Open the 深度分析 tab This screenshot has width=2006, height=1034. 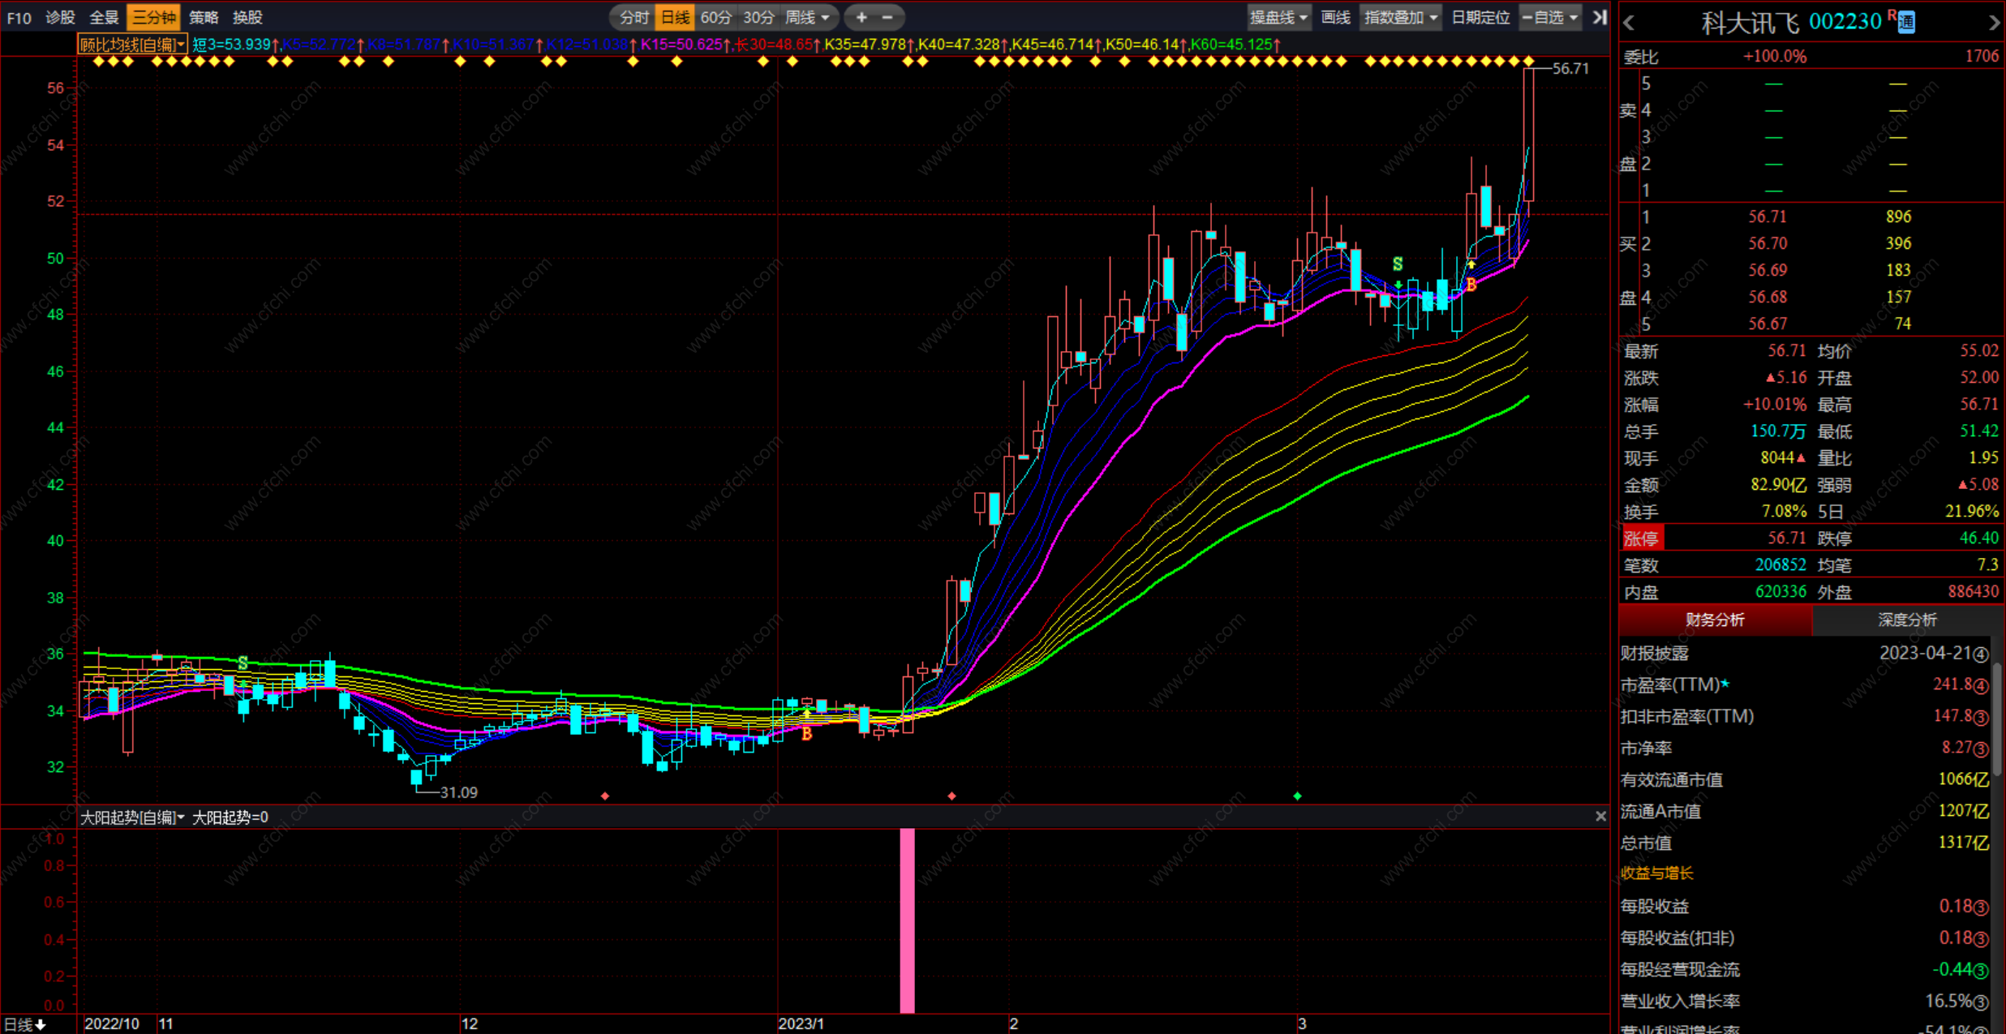(x=1906, y=620)
